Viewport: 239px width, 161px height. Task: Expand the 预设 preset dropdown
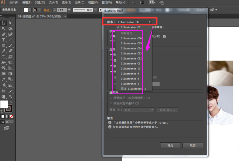point(152,110)
